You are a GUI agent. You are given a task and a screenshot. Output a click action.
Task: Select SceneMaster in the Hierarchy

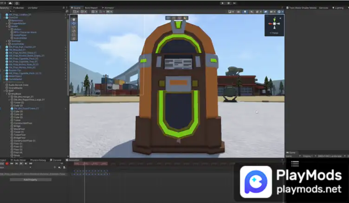[16, 88]
